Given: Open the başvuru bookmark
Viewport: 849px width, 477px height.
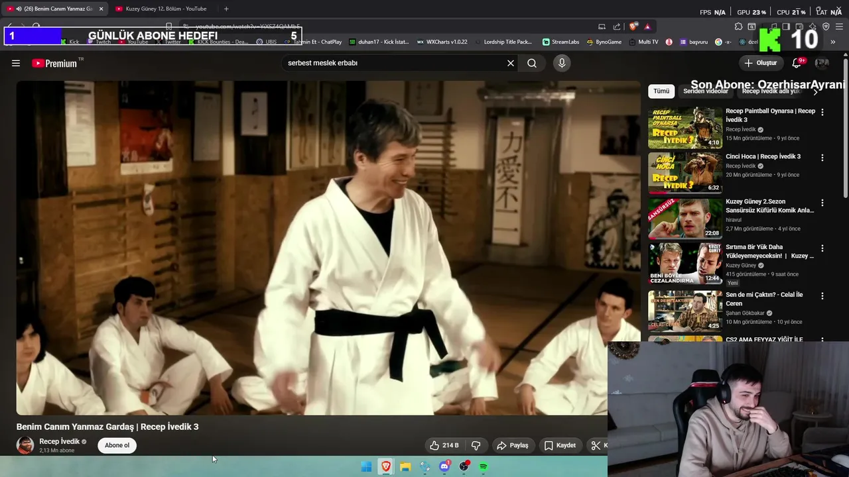Looking at the screenshot, I should point(693,42).
